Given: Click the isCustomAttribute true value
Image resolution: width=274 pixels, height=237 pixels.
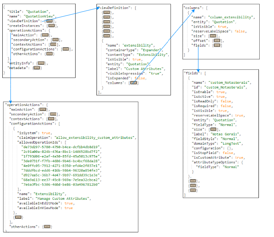Looking at the screenshot, I should 239,157.
